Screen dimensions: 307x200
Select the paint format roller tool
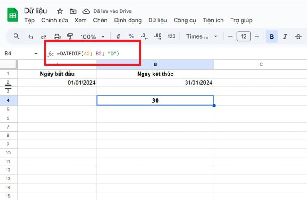pos(70,37)
